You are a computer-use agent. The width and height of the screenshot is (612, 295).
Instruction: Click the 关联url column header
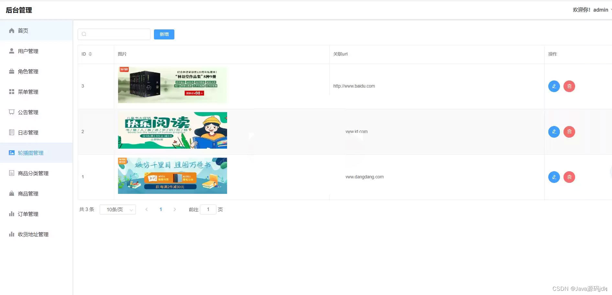pos(340,54)
